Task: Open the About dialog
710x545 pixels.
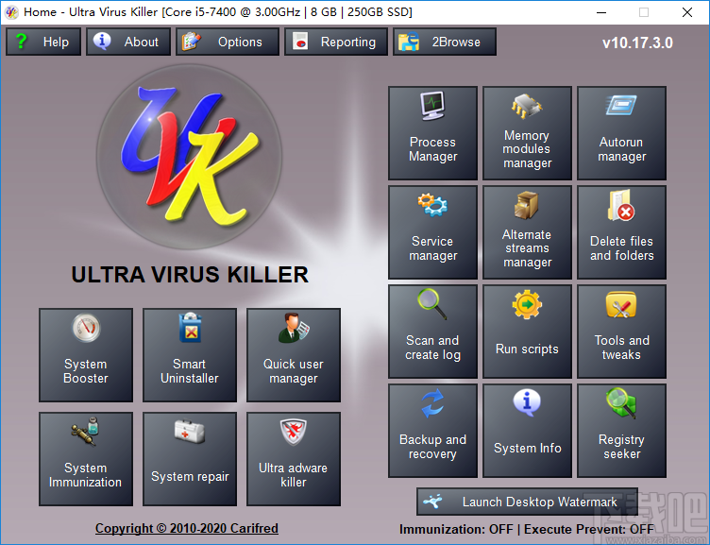Action: 128,42
